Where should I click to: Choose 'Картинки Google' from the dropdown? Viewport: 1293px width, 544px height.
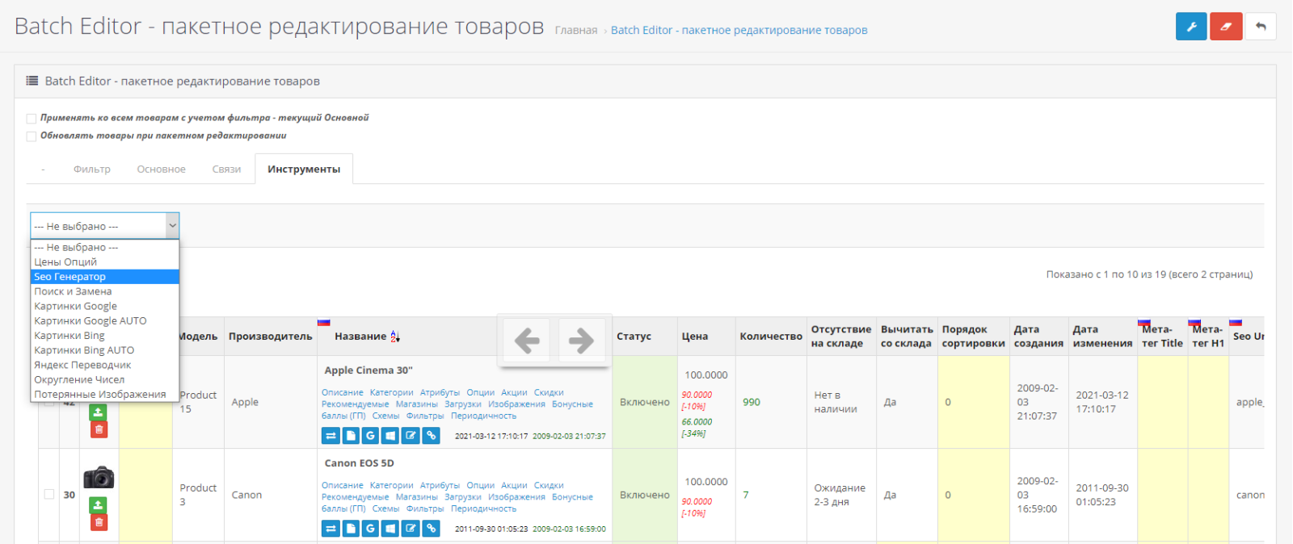(x=105, y=306)
